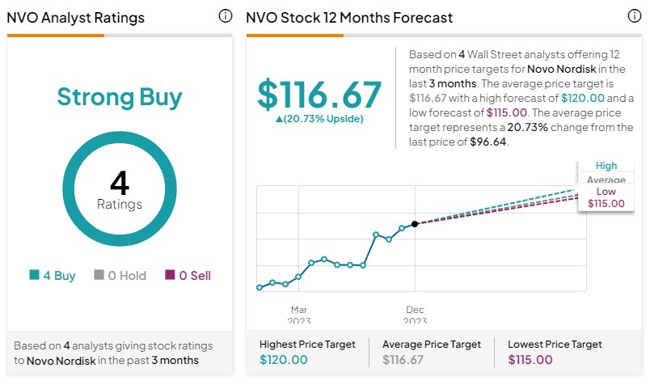Click the Highest Price Target $120.00 value
650x381 pixels.
284,360
